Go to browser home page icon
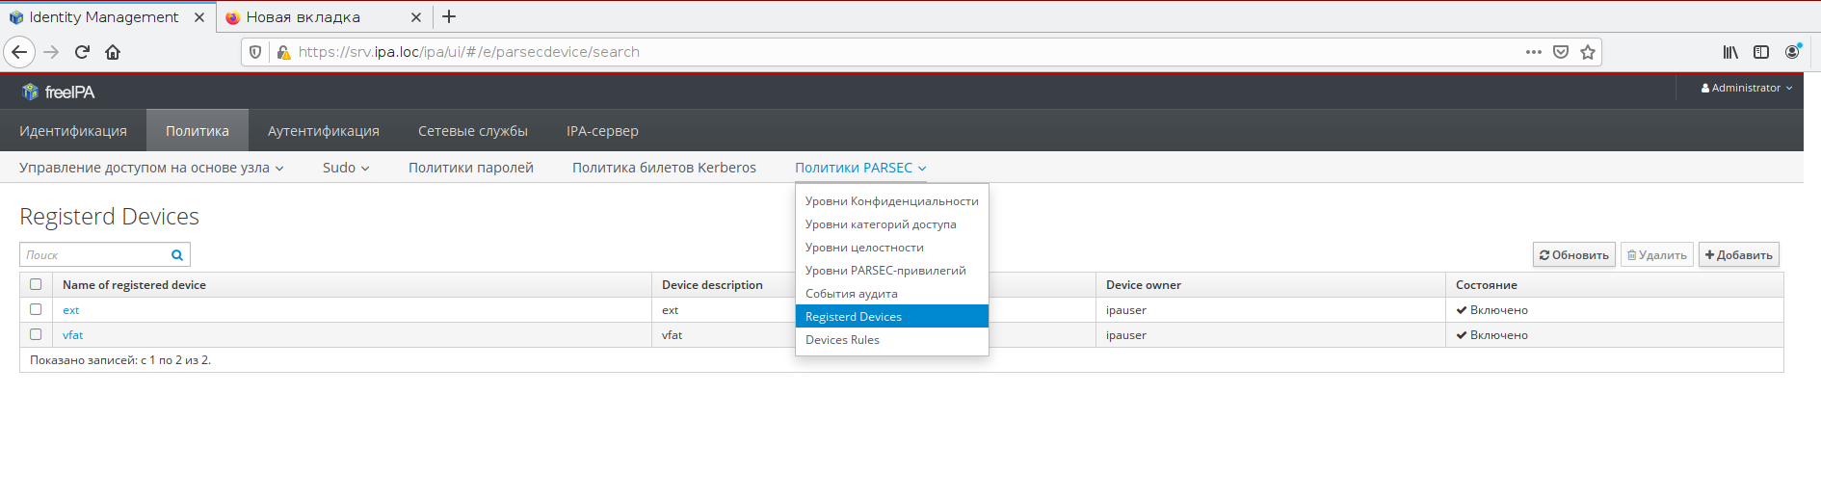The image size is (1821, 499). click(113, 52)
